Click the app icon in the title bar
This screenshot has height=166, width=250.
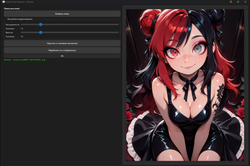coord(3,2)
